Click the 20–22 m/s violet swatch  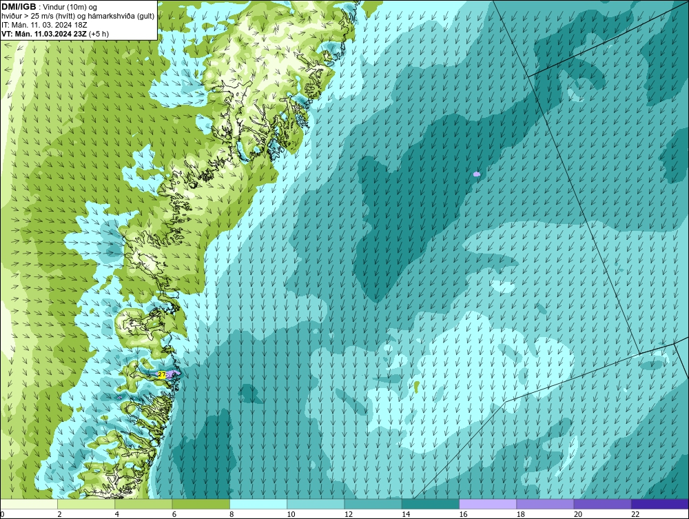pos(602,504)
